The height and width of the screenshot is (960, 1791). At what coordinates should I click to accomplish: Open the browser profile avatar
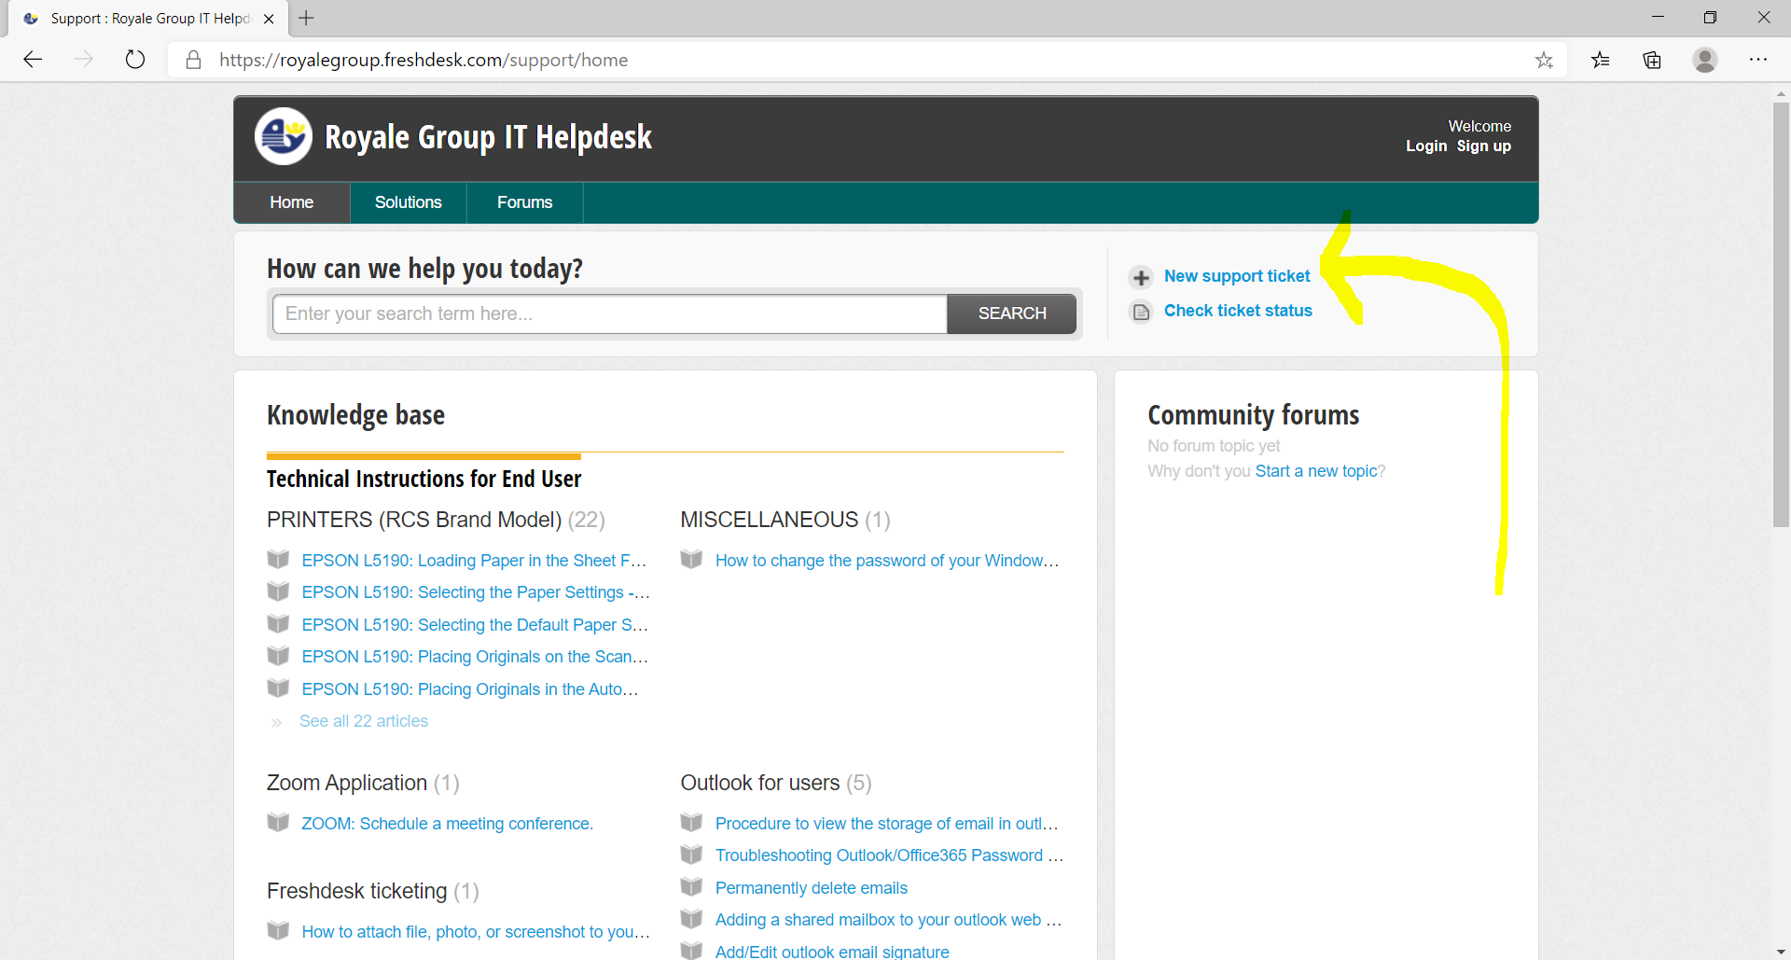pos(1705,60)
